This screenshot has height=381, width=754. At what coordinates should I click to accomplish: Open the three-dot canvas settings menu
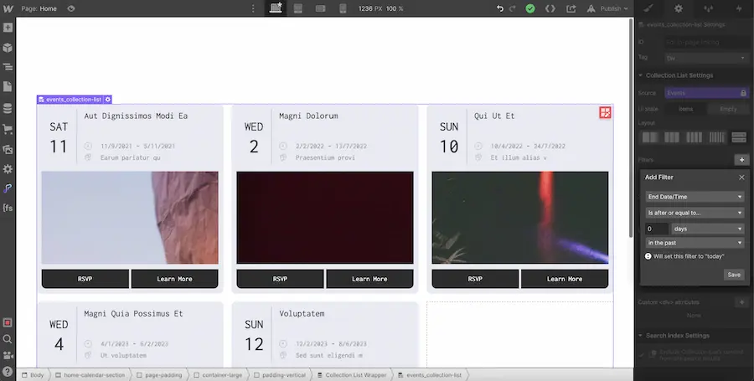pyautogui.click(x=253, y=8)
